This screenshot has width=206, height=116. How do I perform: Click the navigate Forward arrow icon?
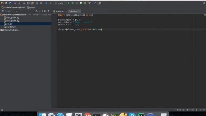pyautogui.click(x=50, y=3)
